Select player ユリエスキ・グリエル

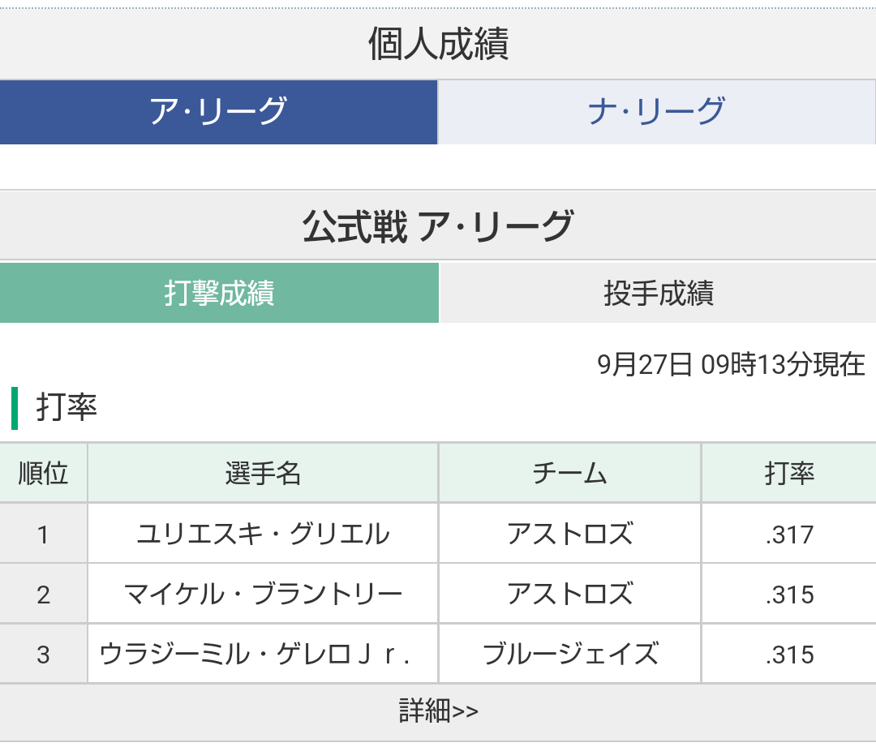(x=263, y=534)
